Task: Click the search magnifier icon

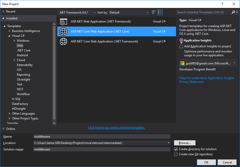Action: coord(233,12)
